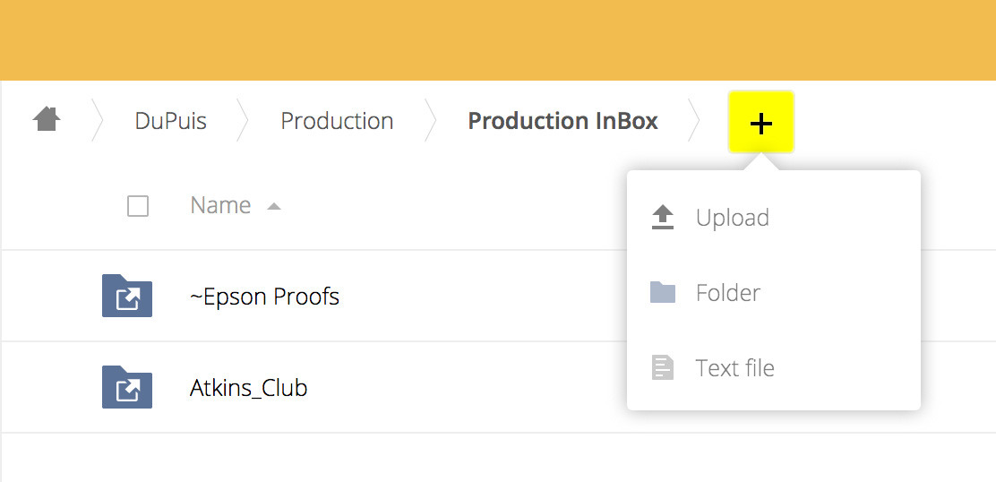Go to the Production breadcrumb folder
996x482 pixels.
[337, 121]
